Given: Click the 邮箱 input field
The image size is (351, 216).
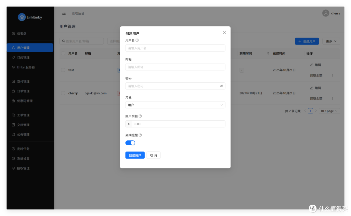Looking at the screenshot, I should pos(175,67).
